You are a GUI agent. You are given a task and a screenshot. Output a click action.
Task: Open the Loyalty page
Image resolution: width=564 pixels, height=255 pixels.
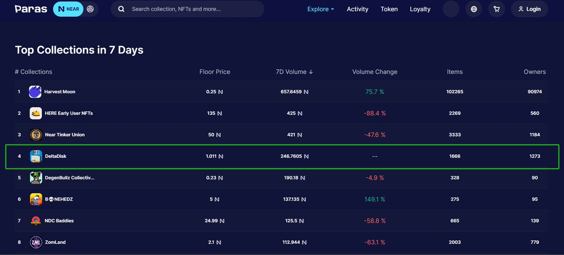pos(420,9)
